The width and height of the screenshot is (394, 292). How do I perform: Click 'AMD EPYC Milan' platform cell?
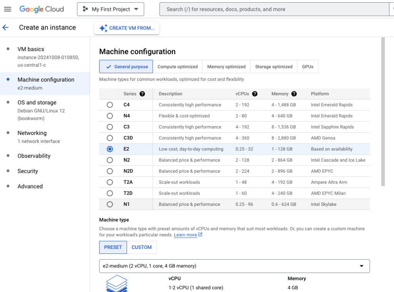point(328,193)
